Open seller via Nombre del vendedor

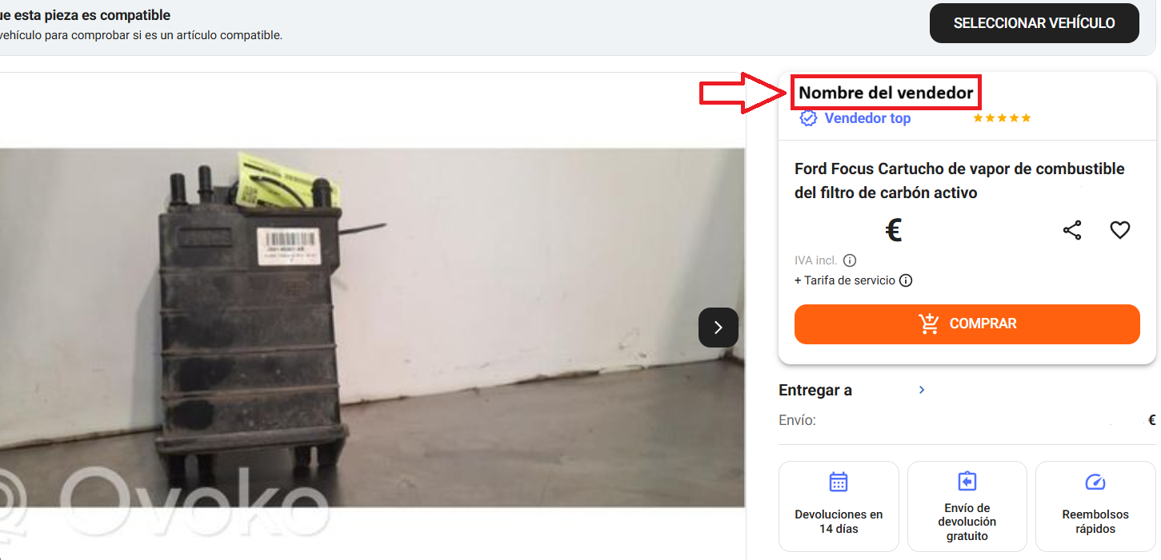click(886, 93)
